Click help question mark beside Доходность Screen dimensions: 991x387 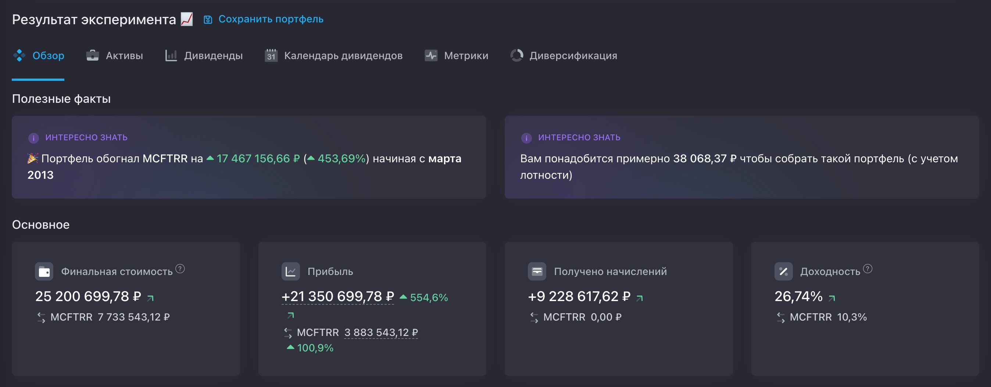(867, 269)
